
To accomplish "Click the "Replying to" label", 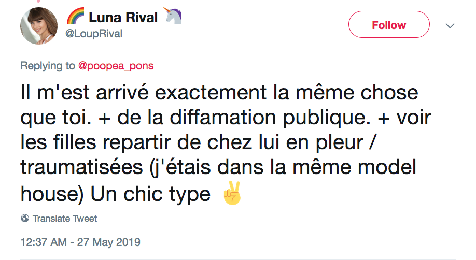I will (48, 66).
